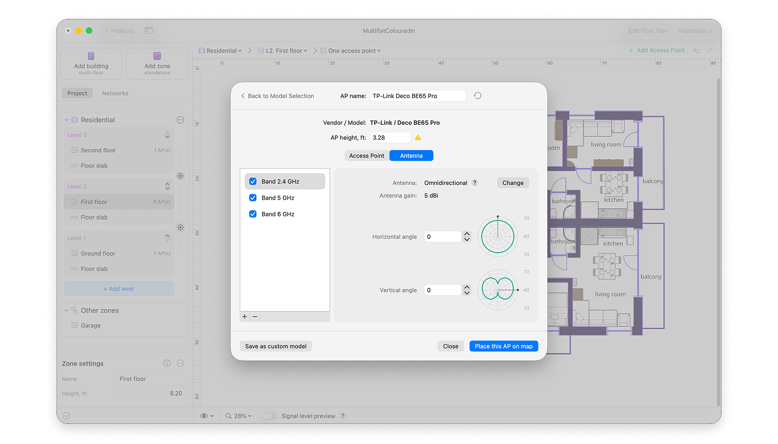Click the circular chevron icon at sidebar bottom

67,416
